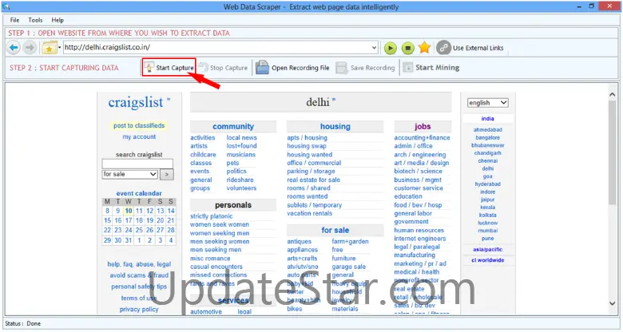The height and width of the screenshot is (332, 623).
Task: Open the community section heading
Action: 233,126
